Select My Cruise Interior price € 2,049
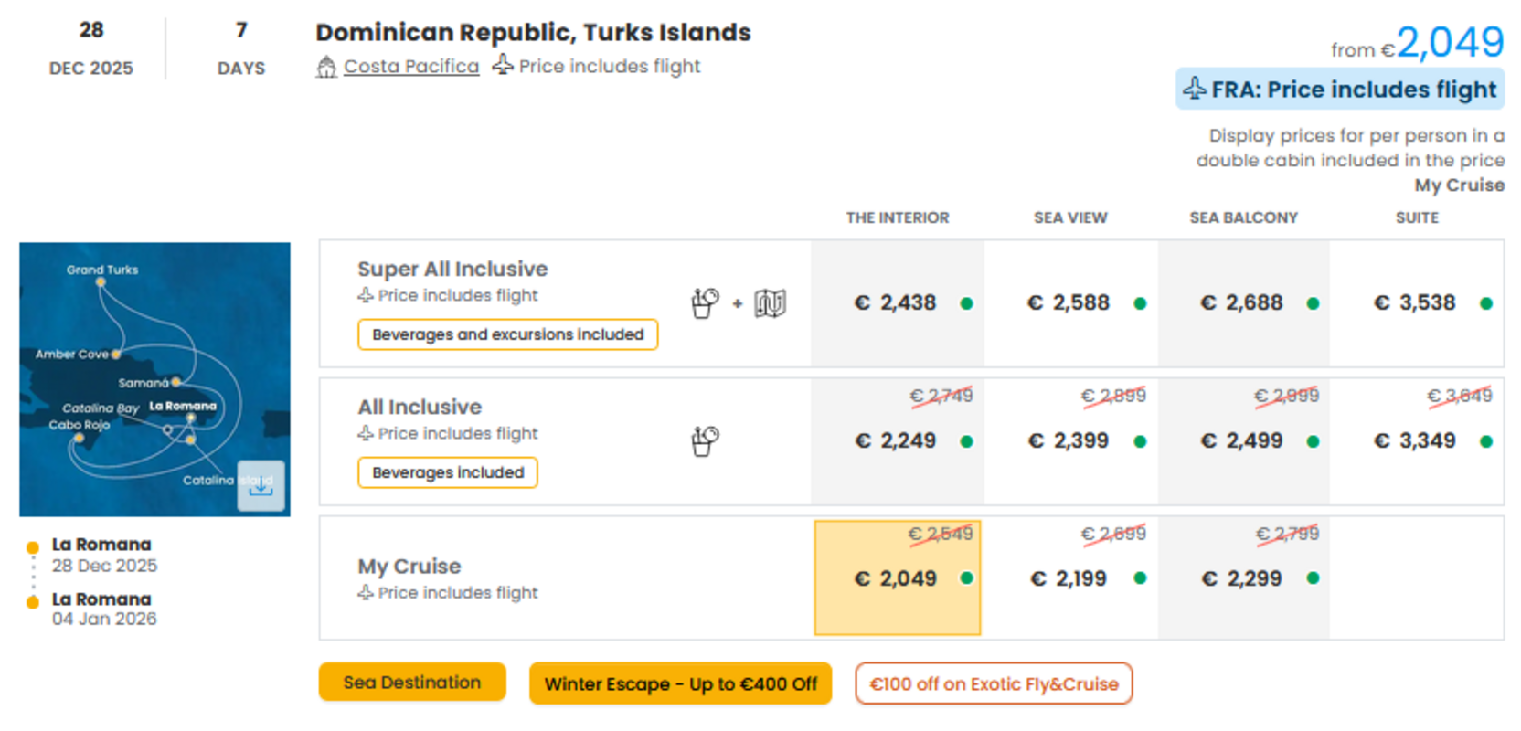 (898, 577)
